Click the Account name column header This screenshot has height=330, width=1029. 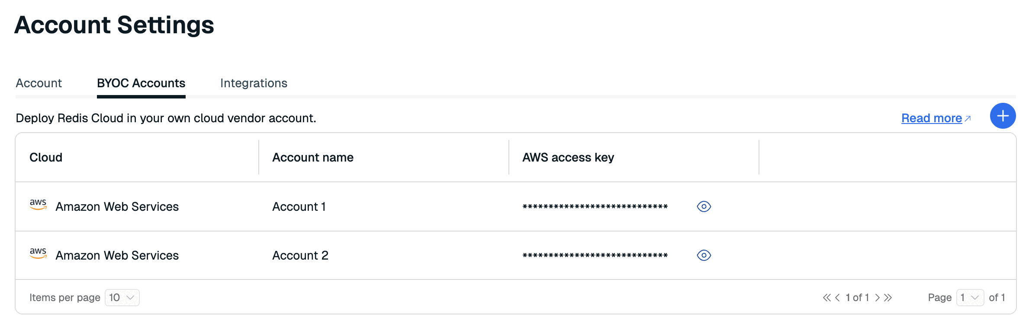pyautogui.click(x=313, y=157)
